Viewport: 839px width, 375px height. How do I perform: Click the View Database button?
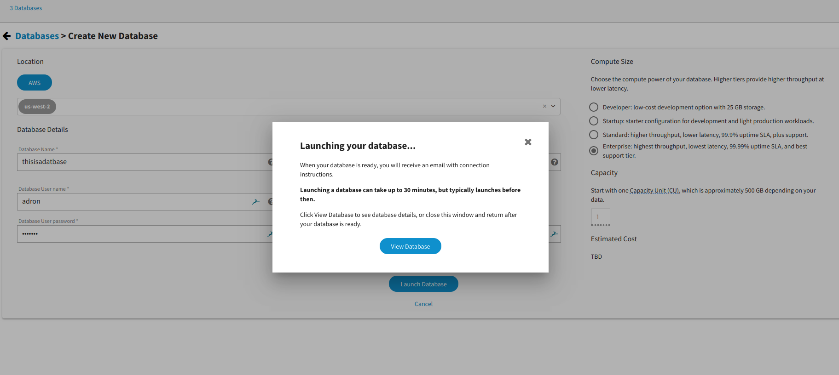coord(411,246)
